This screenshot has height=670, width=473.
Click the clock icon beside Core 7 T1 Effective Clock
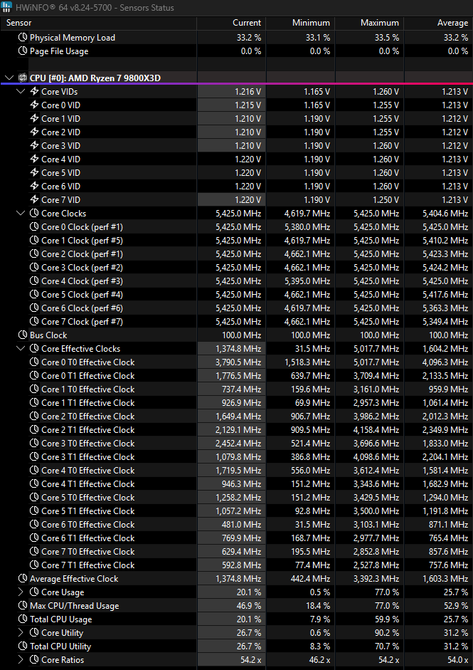34,565
